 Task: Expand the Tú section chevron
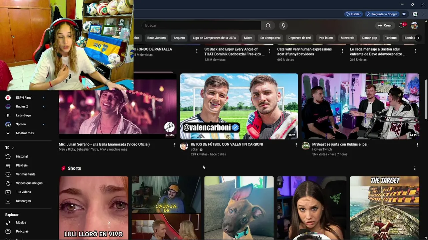13,148
